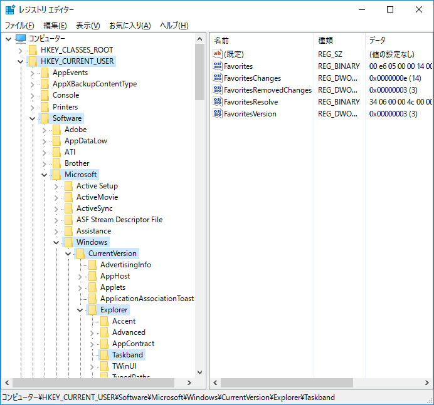Image resolution: width=434 pixels, height=405 pixels.
Task: Click the Applets folder icon
Action: [x=92, y=287]
